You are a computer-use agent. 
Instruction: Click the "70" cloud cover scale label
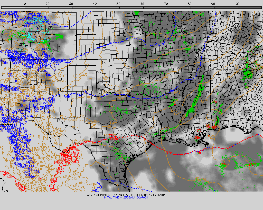(x=166, y=4)
